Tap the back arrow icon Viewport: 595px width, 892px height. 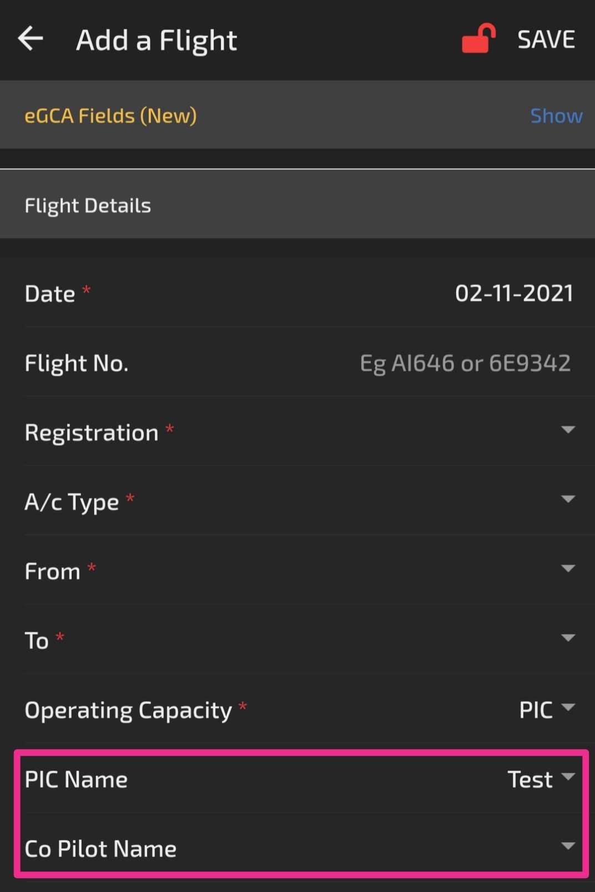click(31, 39)
